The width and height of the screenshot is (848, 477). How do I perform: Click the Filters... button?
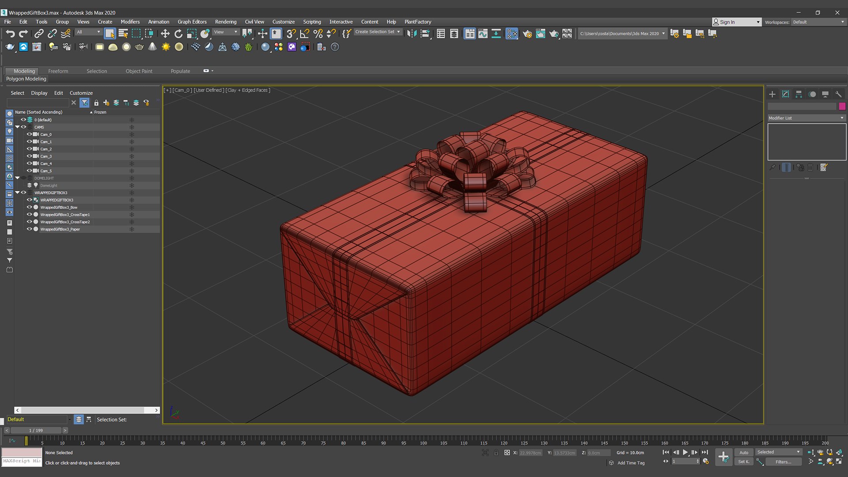point(784,462)
